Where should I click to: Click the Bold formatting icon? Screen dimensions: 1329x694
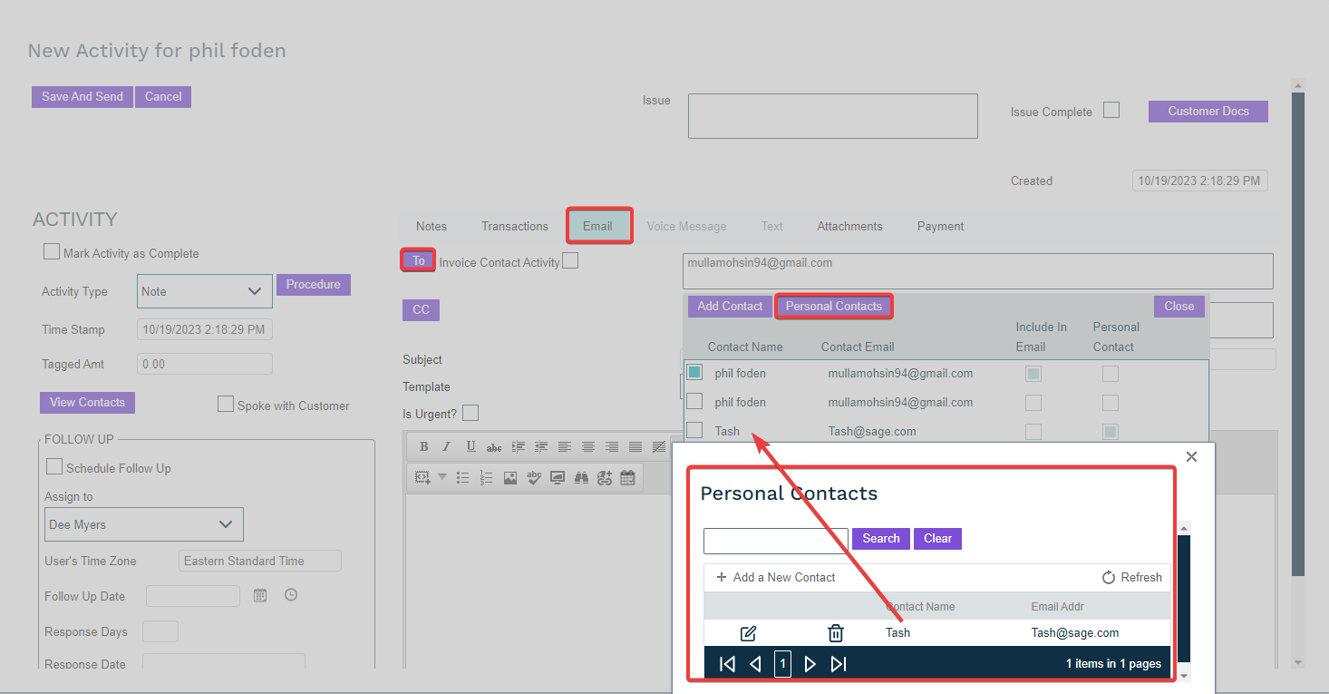click(423, 446)
